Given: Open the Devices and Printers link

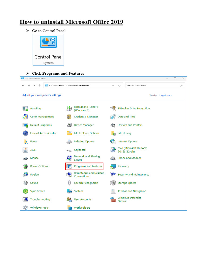Looking at the screenshot, I should [130, 125].
